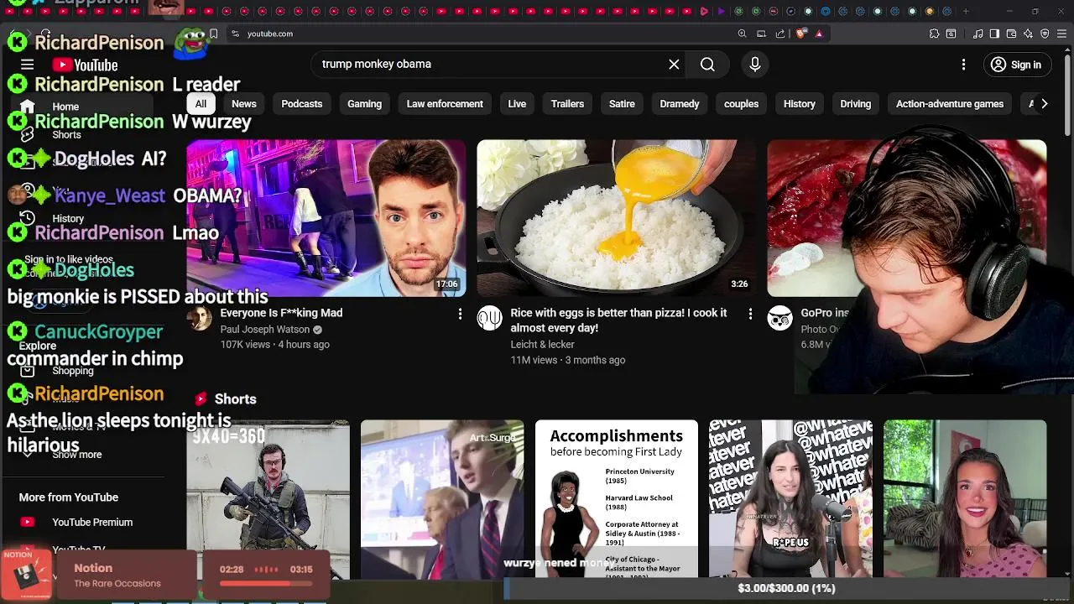Select the History filter chip
Screen dimensions: 1074x604
[x=800, y=104]
